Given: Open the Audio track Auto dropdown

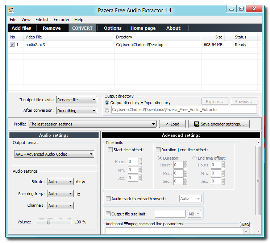Looking at the screenshot, I should (x=190, y=198).
